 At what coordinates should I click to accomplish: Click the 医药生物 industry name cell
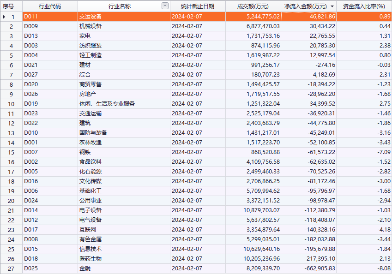click(x=90, y=259)
